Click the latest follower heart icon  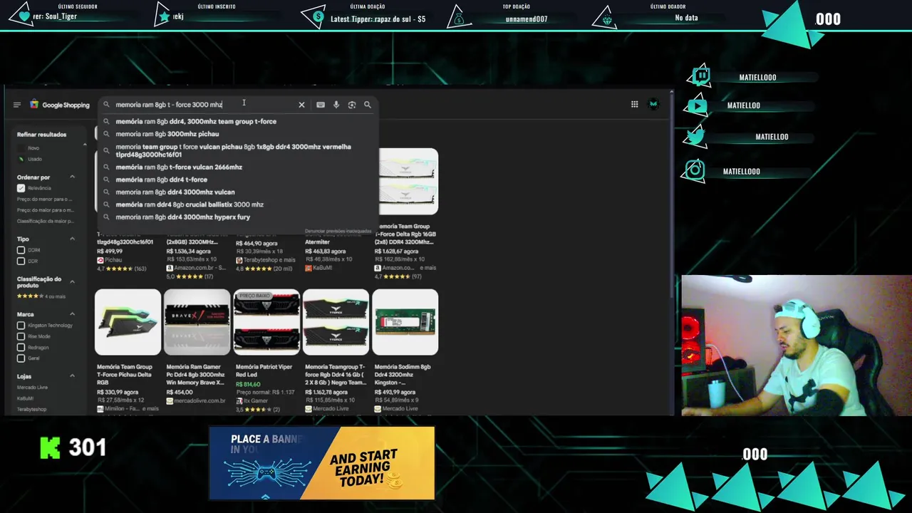24,16
